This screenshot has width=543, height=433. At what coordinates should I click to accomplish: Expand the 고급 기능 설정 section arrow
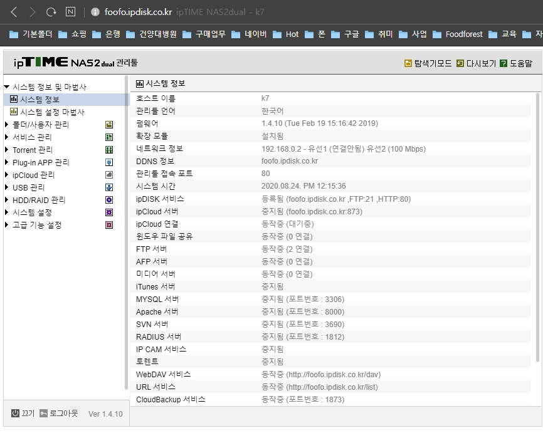click(x=6, y=224)
